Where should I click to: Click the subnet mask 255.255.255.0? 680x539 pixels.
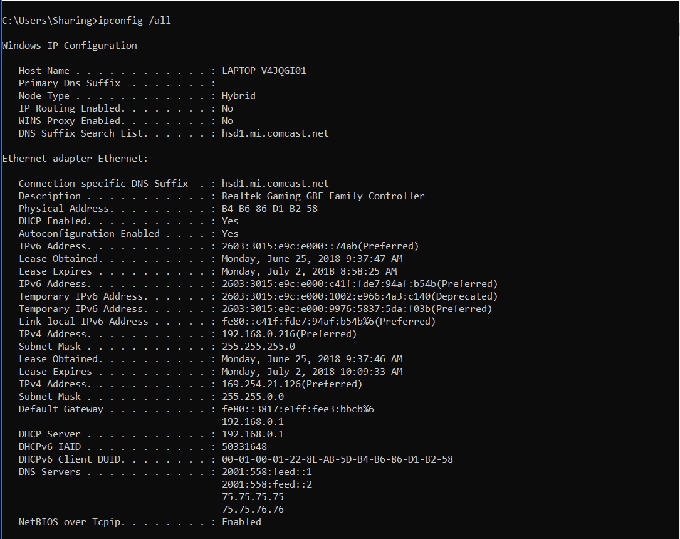coord(258,347)
